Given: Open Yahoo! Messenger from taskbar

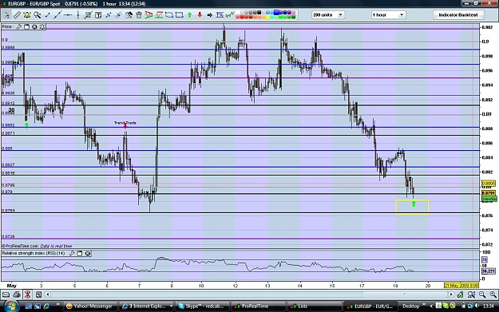Looking at the screenshot, I should pyautogui.click(x=89, y=306).
